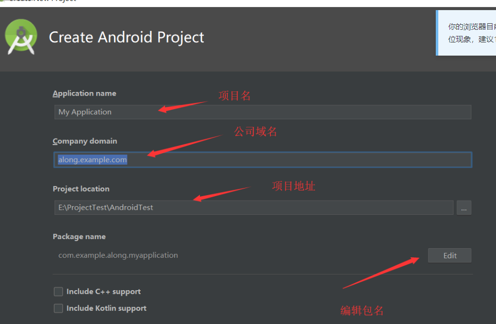This screenshot has width=496, height=324.
Task: Click the Project location label
Action: [x=81, y=189]
